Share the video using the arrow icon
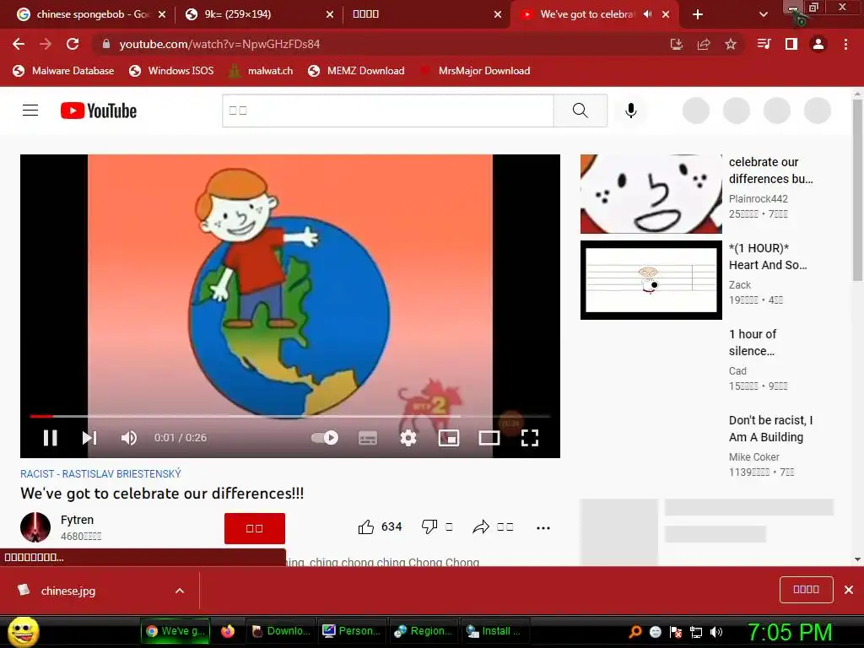This screenshot has height=648, width=864. [x=481, y=527]
